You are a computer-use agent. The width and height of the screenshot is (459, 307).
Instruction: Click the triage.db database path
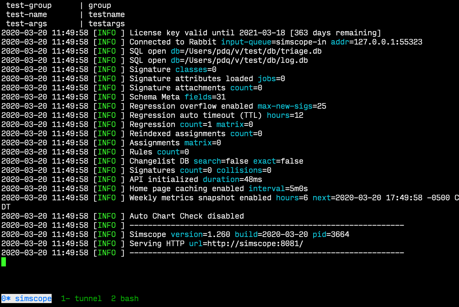coord(253,51)
